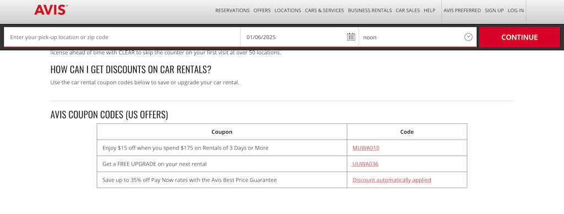
Task: Open the clock time picker icon
Action: click(x=468, y=37)
